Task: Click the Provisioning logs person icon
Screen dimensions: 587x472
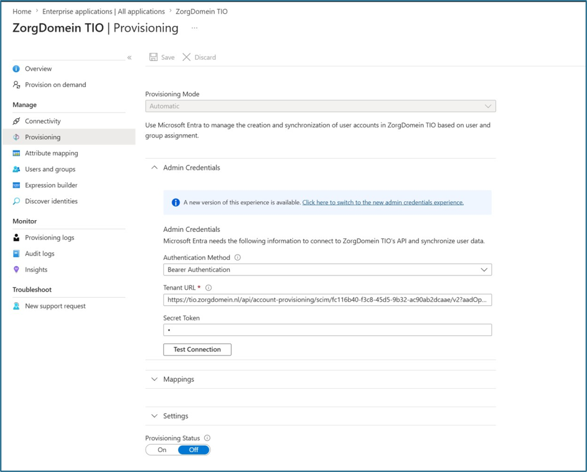Action: (x=16, y=238)
